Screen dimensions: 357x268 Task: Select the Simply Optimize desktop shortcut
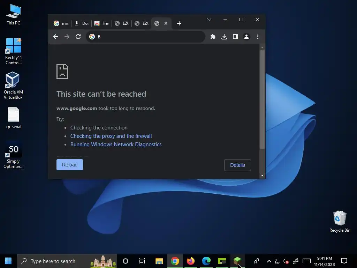[x=13, y=155]
